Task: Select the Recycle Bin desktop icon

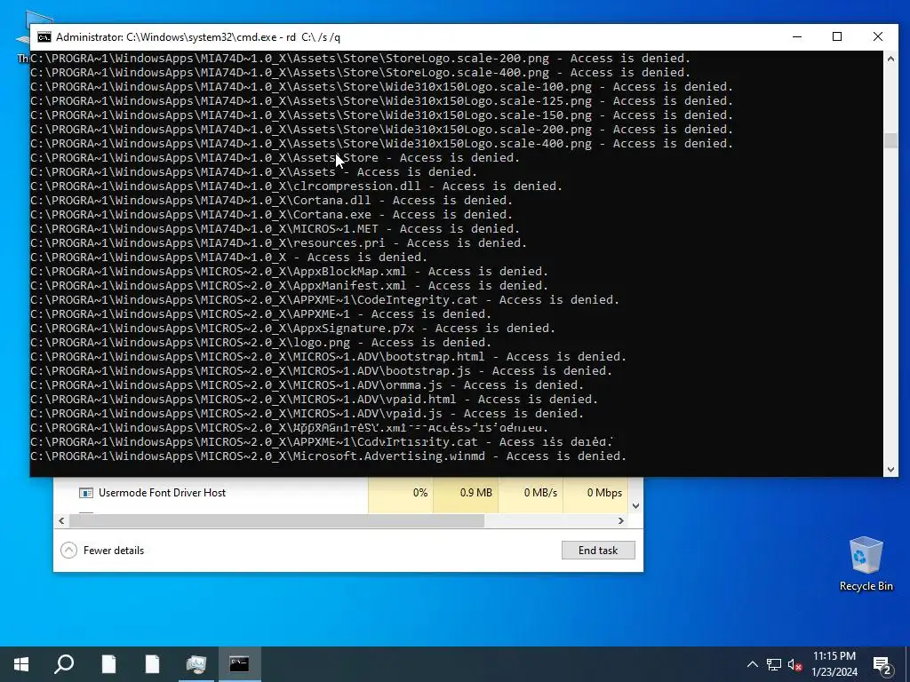Action: pos(866,564)
